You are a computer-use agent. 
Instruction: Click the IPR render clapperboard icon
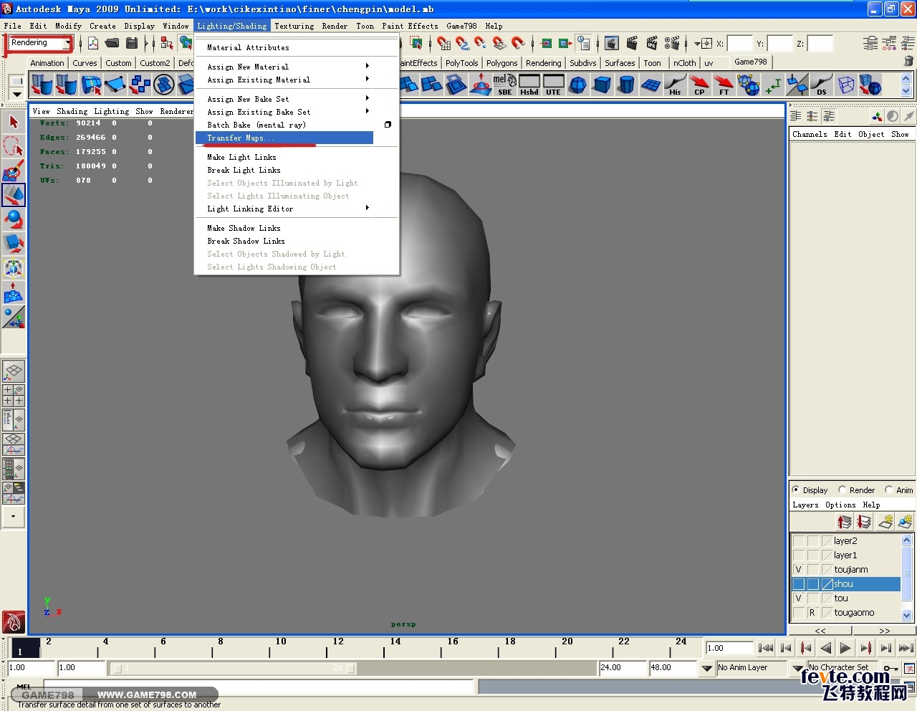tap(651, 44)
